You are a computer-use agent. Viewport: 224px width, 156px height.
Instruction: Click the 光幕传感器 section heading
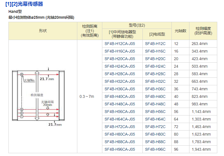pos(24,4)
